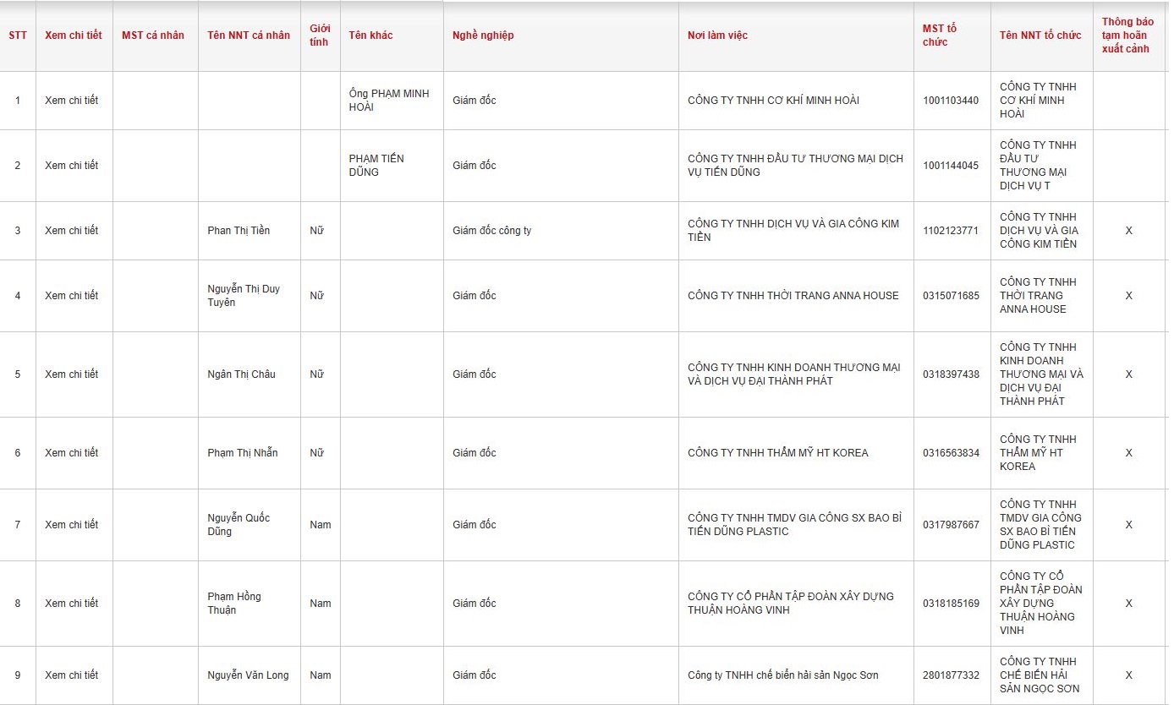
Task: Click workplace cell CÔNG TY TNHH THẨM MỸ HT KOREA
Action: (778, 453)
